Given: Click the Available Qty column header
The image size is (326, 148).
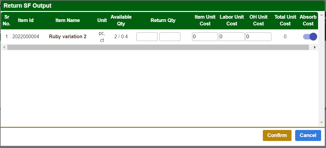Looking at the screenshot, I should coord(121,20).
